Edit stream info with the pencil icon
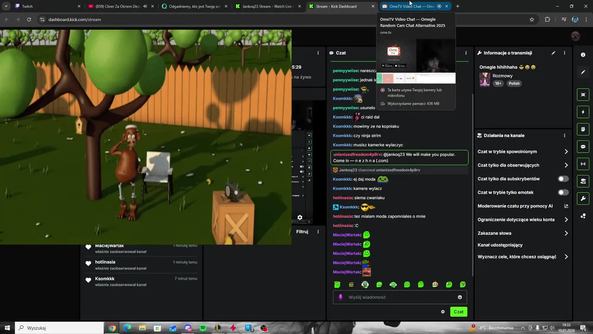The height and width of the screenshot is (334, 593). point(553,53)
